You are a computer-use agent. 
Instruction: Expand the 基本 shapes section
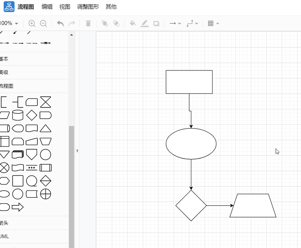click(34, 59)
